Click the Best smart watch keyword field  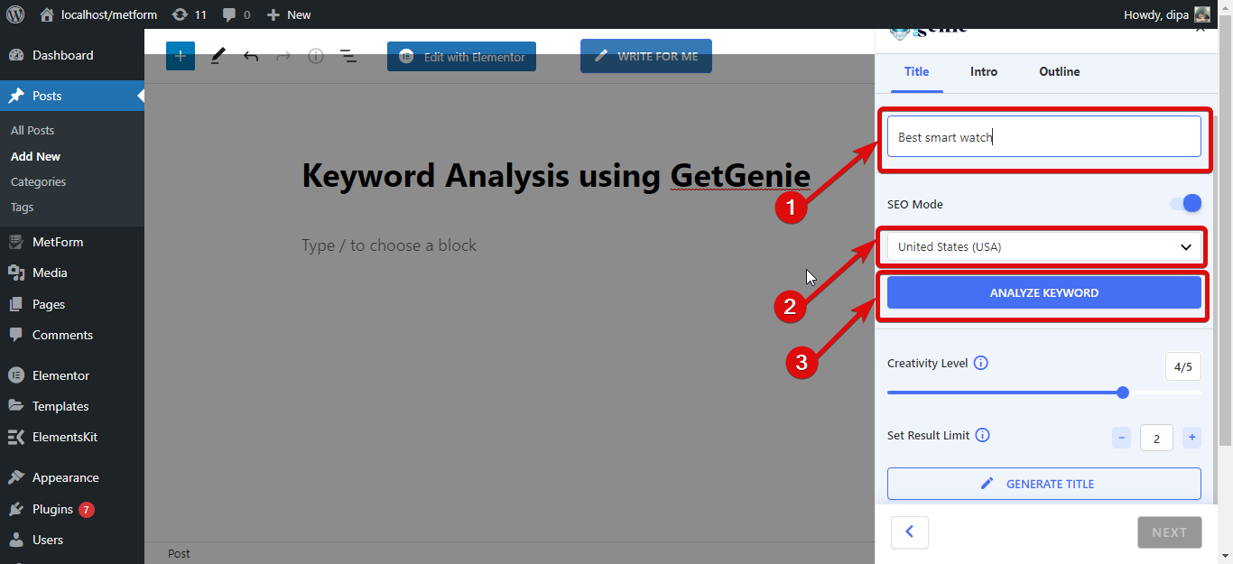pos(1044,137)
